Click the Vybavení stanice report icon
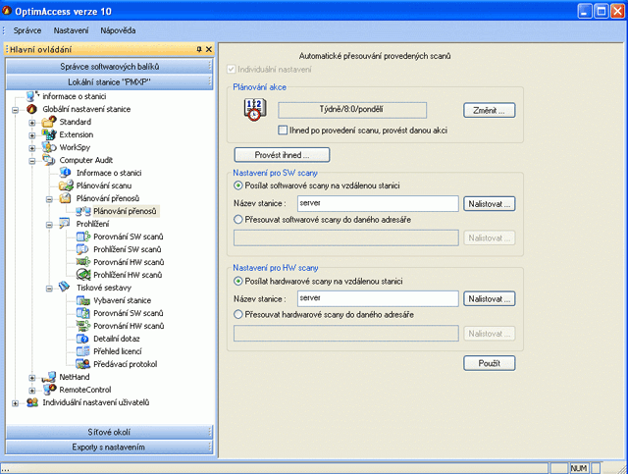The image size is (628, 474). pyautogui.click(x=83, y=300)
